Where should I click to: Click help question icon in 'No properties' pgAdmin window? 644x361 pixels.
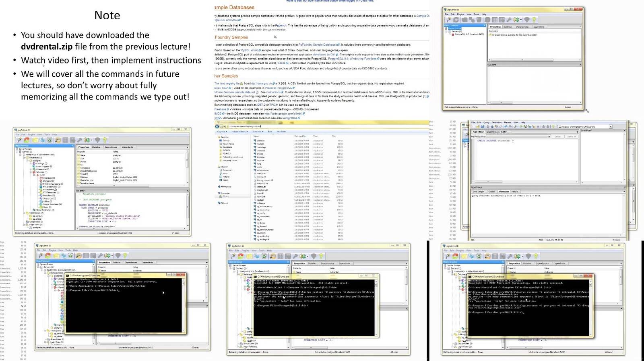point(534,20)
